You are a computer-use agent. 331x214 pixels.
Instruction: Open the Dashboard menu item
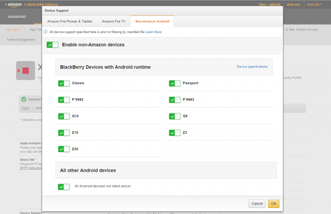click(17, 17)
